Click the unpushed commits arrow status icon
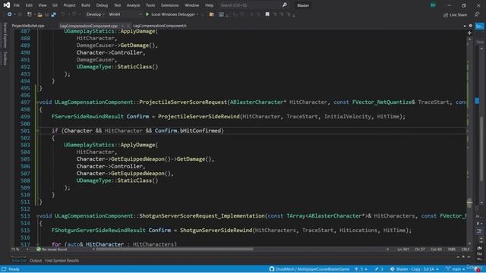 [x=361, y=269]
